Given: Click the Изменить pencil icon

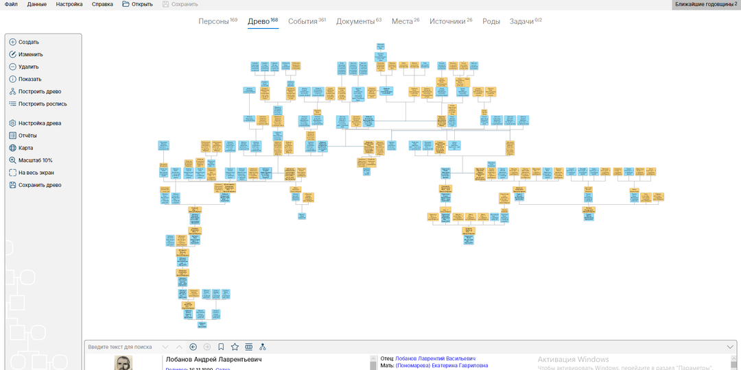Looking at the screenshot, I should [13, 54].
